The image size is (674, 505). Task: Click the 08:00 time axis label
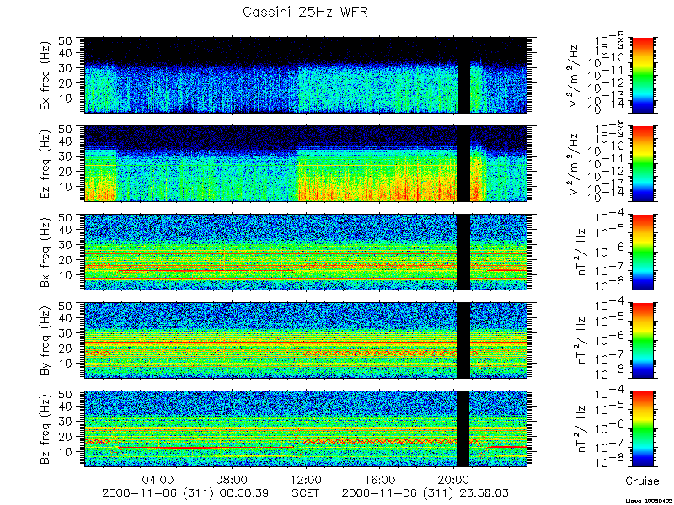point(233,479)
